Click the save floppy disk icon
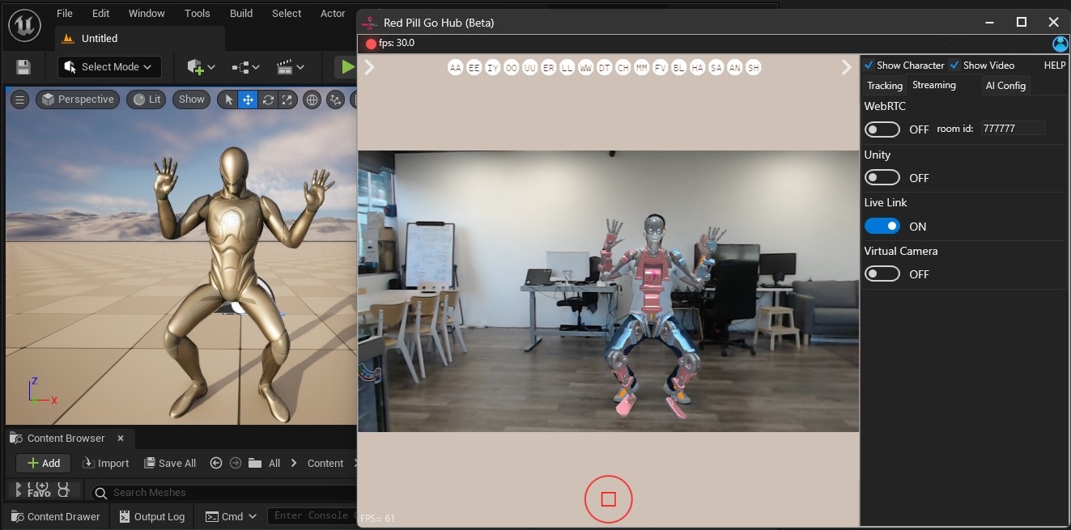1071x530 pixels. click(23, 67)
